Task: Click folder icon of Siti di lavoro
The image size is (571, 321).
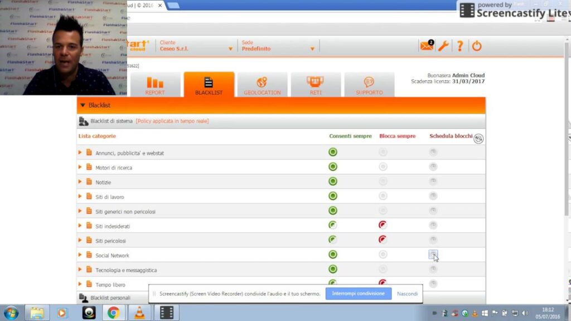Action: pyautogui.click(x=89, y=196)
